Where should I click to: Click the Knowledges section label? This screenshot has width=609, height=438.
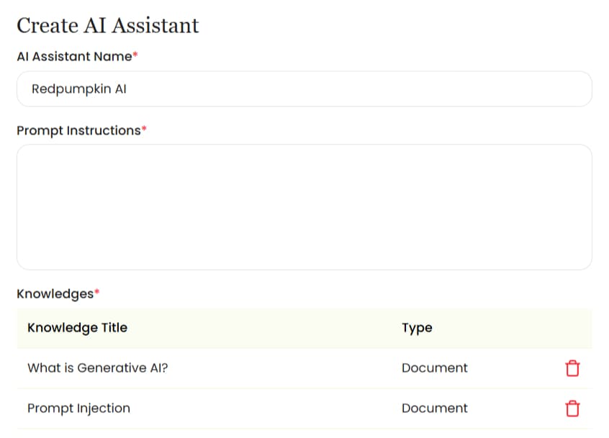point(53,293)
